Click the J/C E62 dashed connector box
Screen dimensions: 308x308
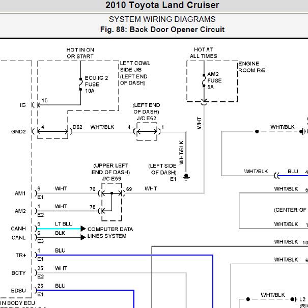coord(147,131)
